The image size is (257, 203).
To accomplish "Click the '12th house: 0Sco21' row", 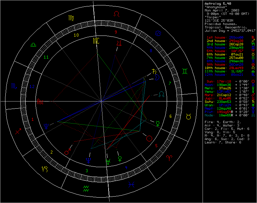I will pyautogui.click(x=230, y=75).
